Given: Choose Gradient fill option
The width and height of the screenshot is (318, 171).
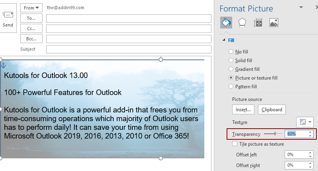Looking at the screenshot, I should [x=231, y=69].
